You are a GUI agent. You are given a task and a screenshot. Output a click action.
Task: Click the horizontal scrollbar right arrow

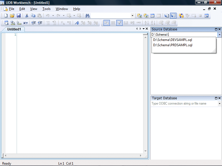[x=141, y=155]
